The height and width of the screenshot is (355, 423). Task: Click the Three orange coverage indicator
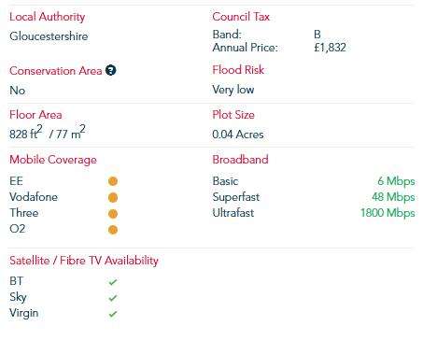113,214
